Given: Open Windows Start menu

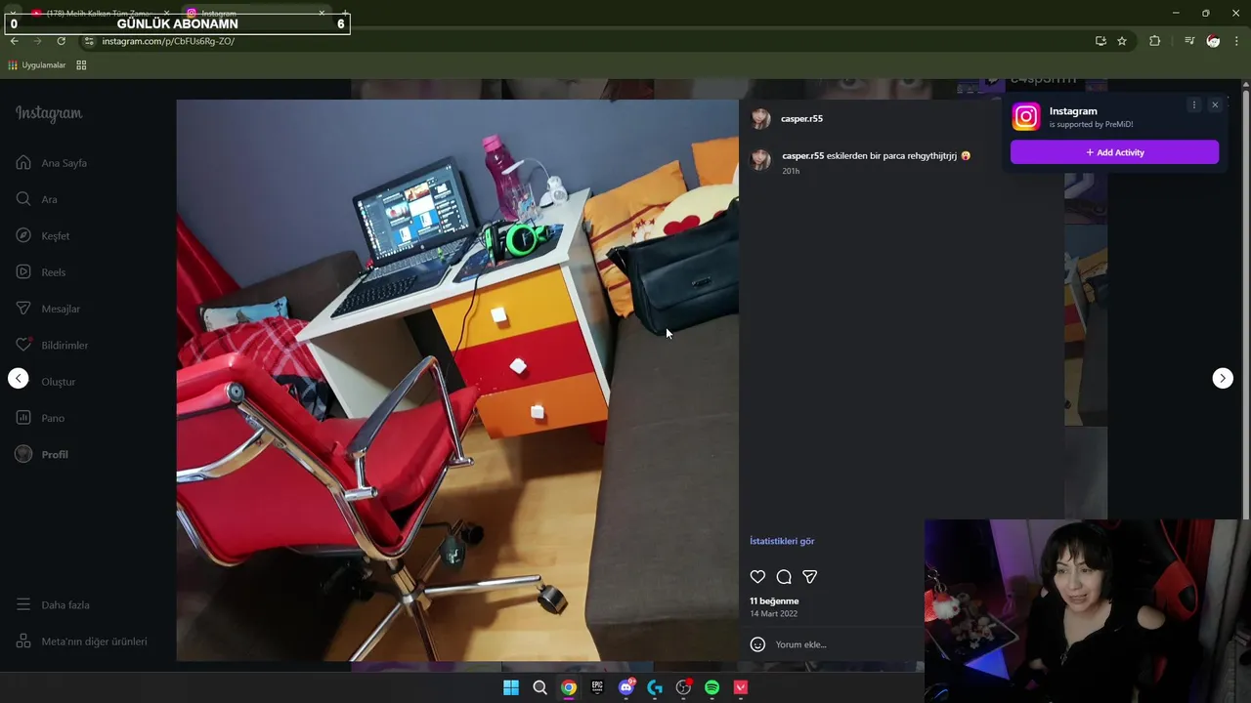Looking at the screenshot, I should [x=511, y=687].
